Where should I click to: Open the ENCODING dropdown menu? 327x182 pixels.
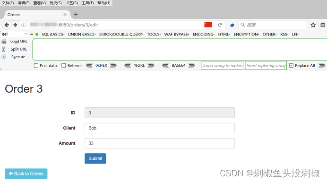[204, 34]
